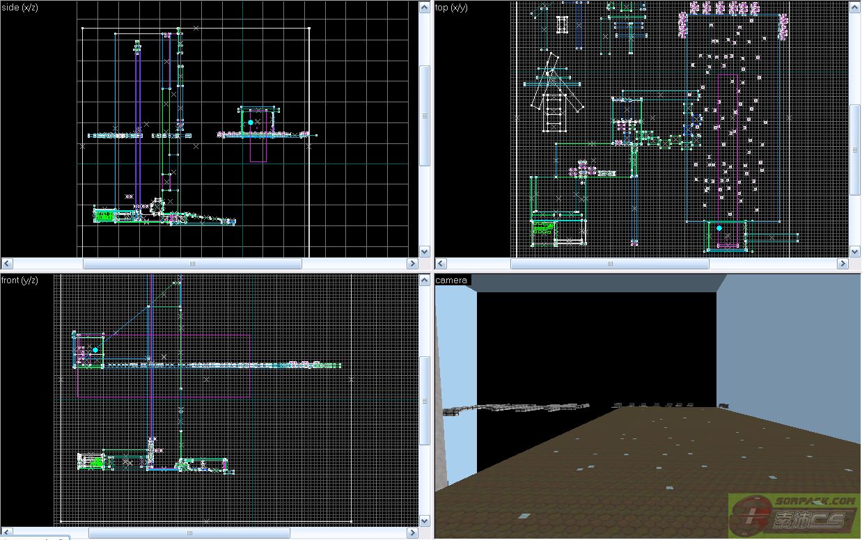
Task: Click the front view horizontal scrollbar thumb
Action: coord(189,533)
